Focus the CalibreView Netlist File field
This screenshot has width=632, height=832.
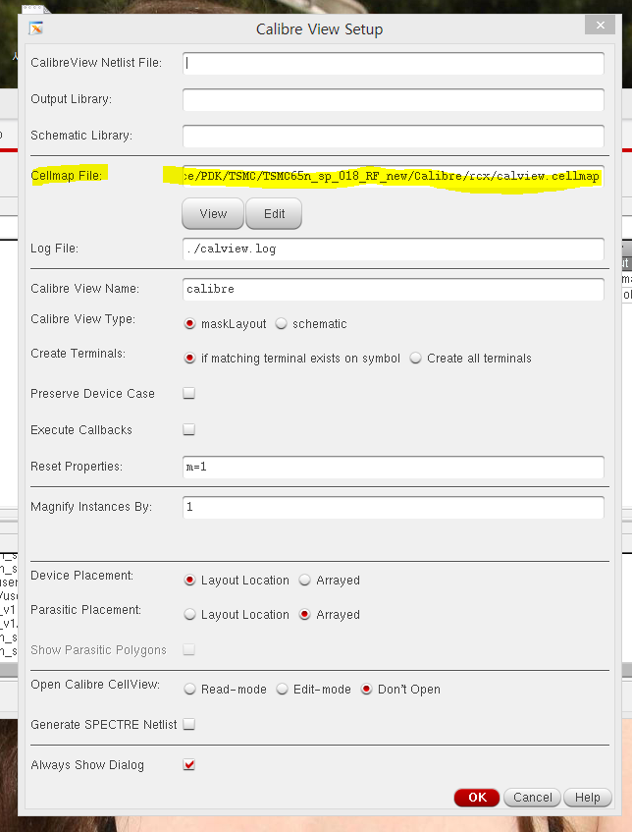(393, 64)
